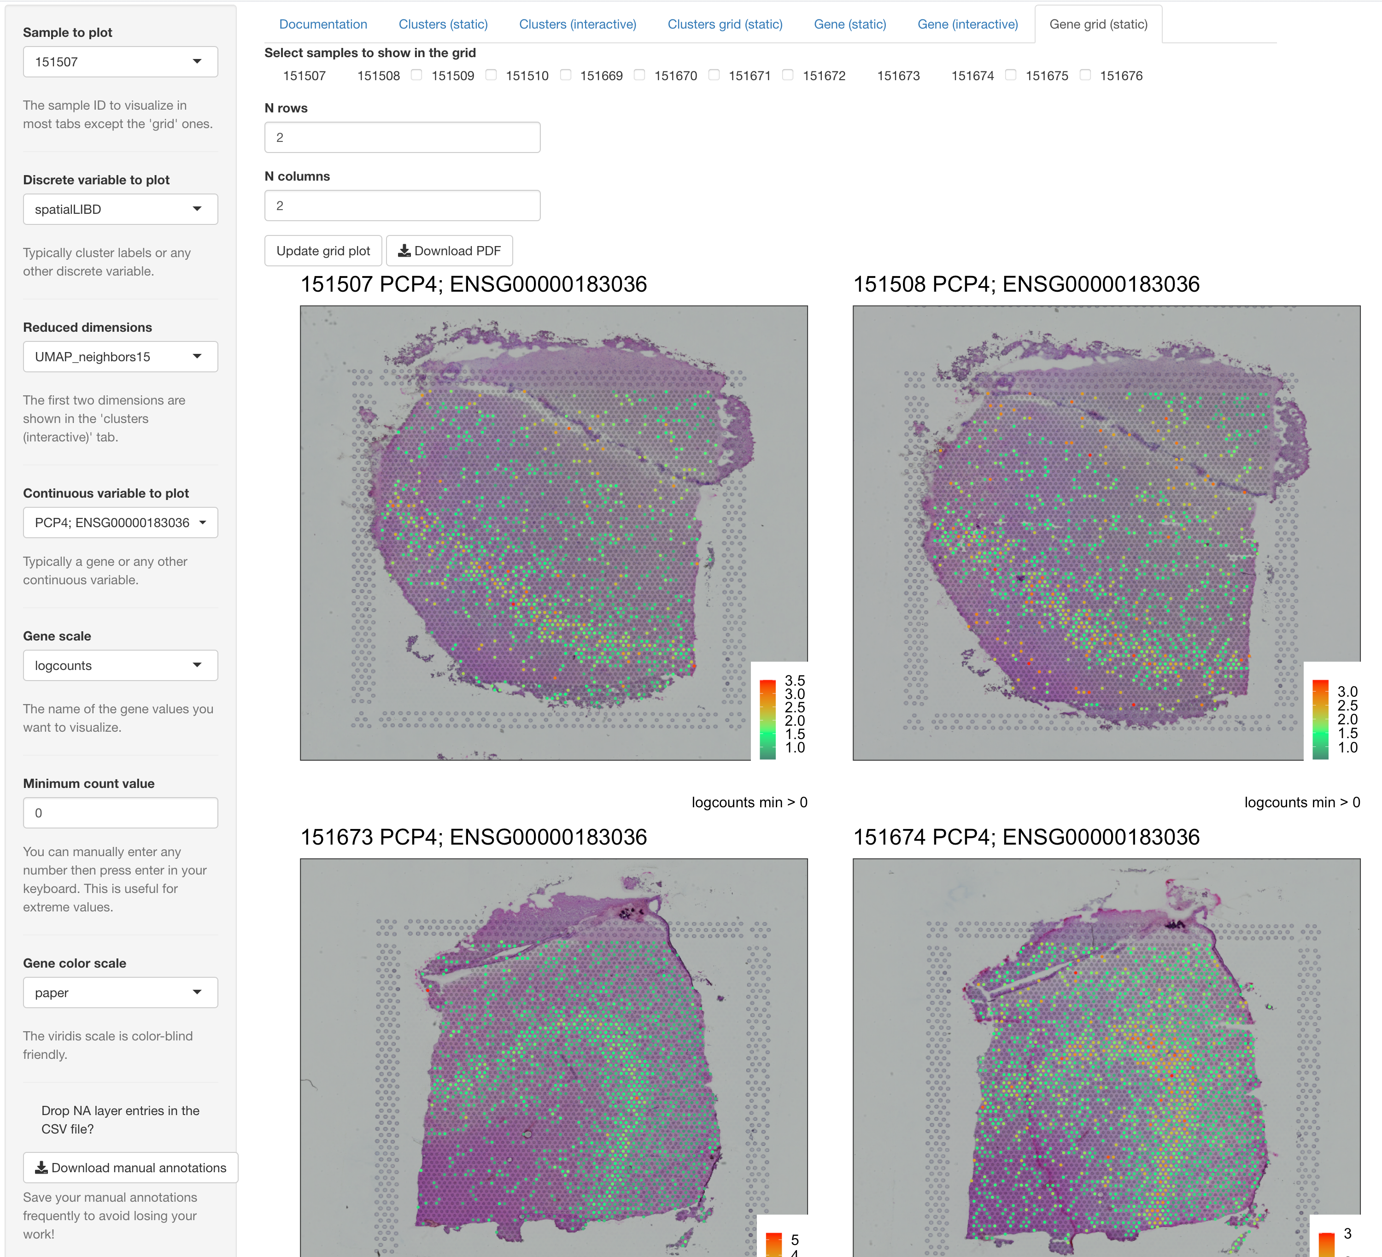Tick the 151676 sample checkbox
This screenshot has height=1257, width=1382.
click(1084, 76)
